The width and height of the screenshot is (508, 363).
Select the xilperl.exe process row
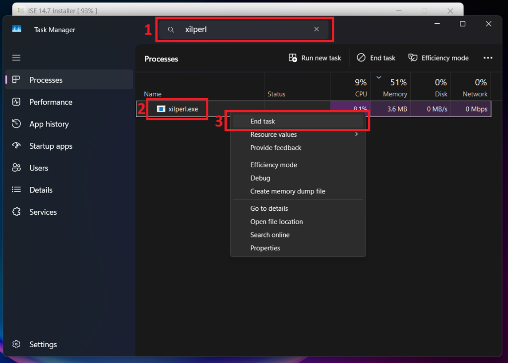click(x=314, y=109)
